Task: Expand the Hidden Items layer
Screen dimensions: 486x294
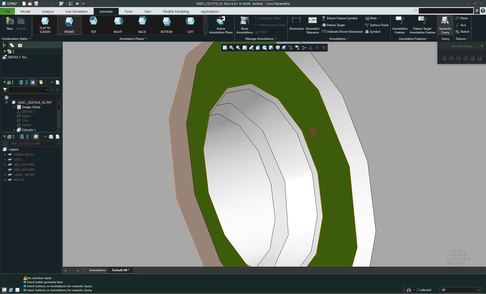Action: (5, 155)
